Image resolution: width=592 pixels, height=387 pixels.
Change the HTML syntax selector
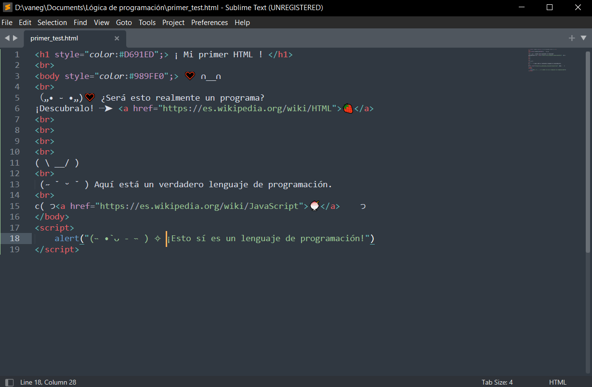(x=558, y=382)
